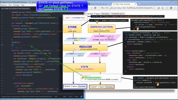The width and height of the screenshot is (178, 100).
Task: Click the 'return nextState;' line in Atom
Action: (24, 75)
